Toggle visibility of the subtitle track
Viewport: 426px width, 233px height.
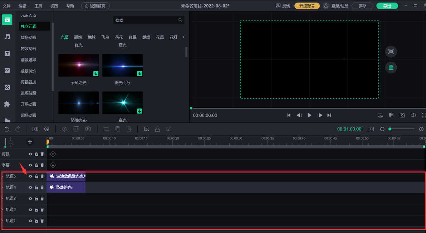pos(30,165)
